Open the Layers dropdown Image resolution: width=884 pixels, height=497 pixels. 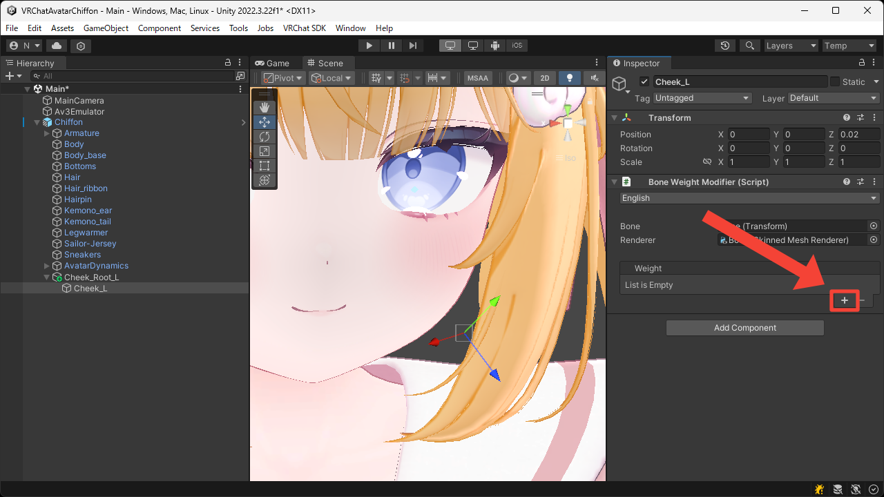(791, 45)
